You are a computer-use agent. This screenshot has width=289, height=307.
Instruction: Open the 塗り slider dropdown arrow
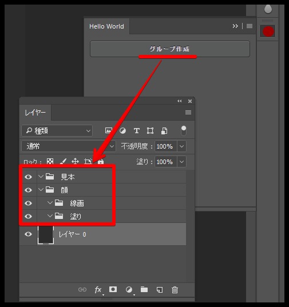coord(181,162)
